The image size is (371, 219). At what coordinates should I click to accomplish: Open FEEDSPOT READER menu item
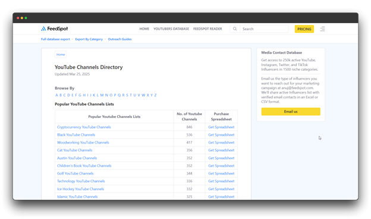(x=207, y=29)
